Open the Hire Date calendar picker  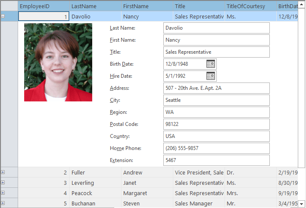[211, 76]
